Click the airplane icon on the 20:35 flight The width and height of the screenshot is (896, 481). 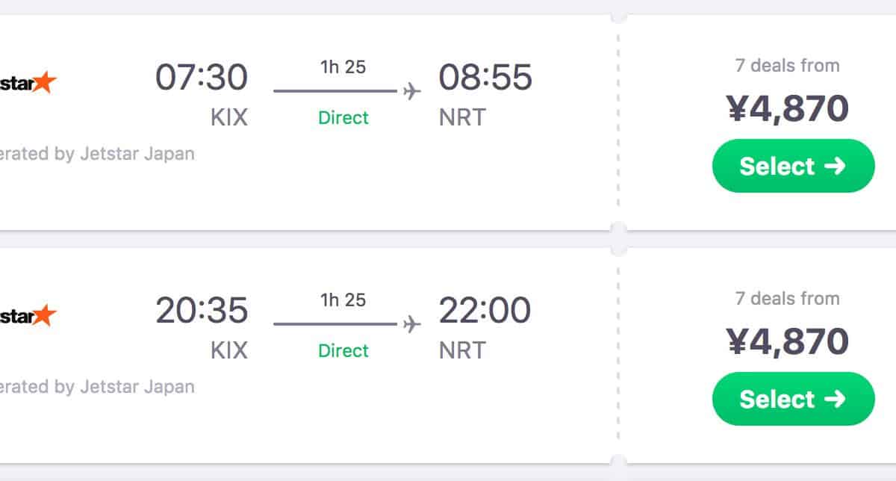411,325
